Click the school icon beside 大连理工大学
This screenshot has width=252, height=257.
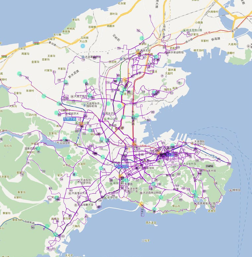70,193
